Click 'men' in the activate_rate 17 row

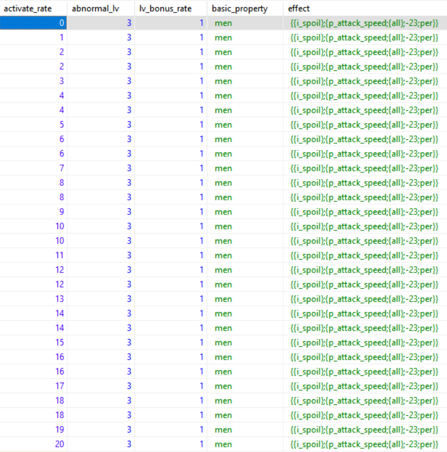tap(223, 386)
